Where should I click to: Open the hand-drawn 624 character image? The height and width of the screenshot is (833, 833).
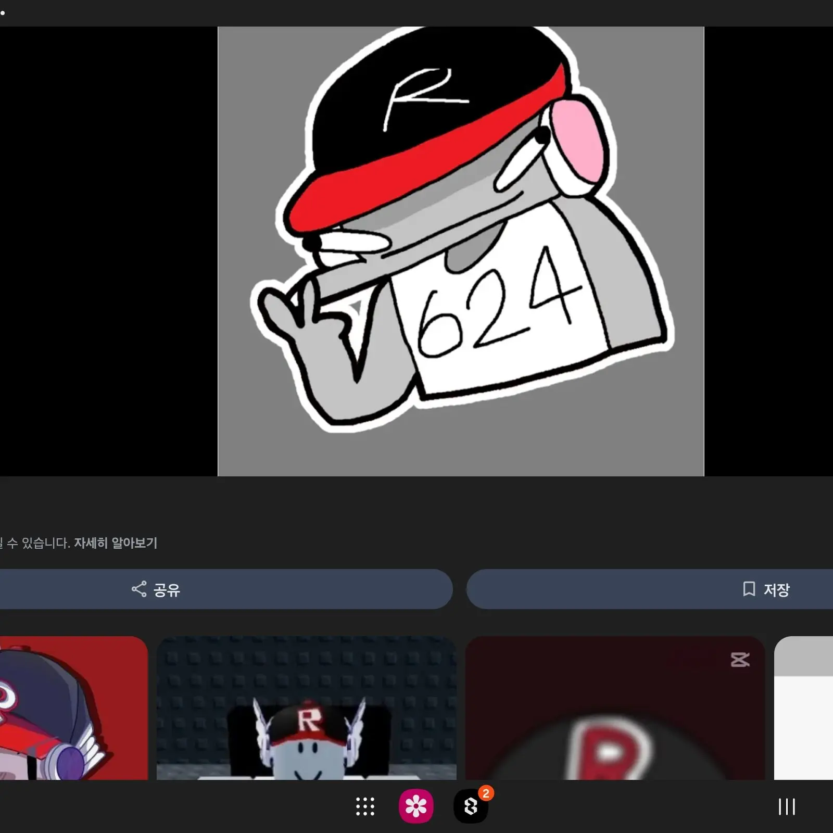click(x=460, y=251)
